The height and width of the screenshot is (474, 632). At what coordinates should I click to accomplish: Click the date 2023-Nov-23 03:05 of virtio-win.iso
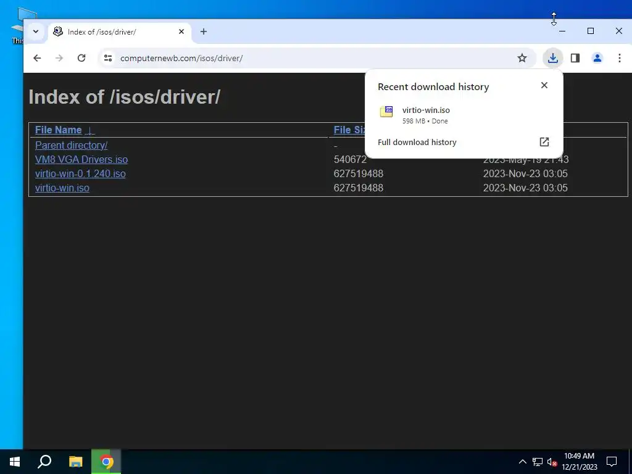(525, 188)
